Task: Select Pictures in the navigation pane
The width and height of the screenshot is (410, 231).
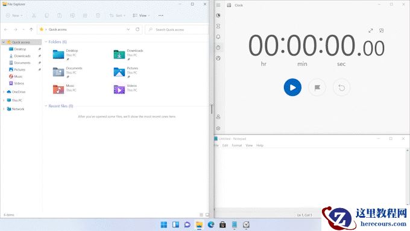Action: 20,69
